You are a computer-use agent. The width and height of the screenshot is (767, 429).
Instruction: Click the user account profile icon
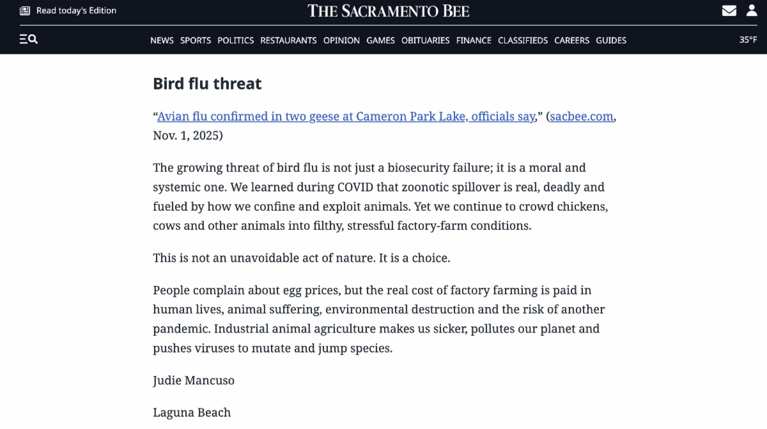point(752,11)
